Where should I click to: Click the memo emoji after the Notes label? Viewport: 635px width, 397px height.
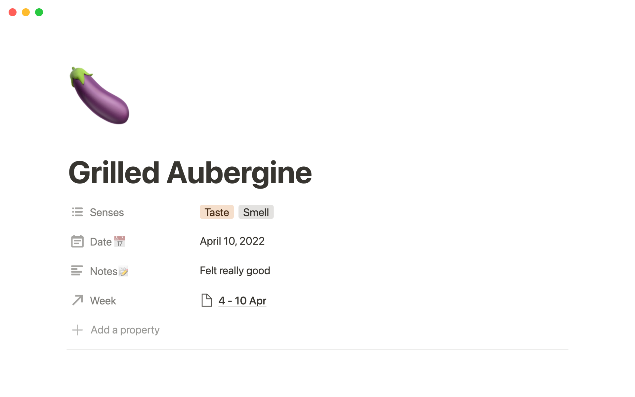[x=123, y=271]
